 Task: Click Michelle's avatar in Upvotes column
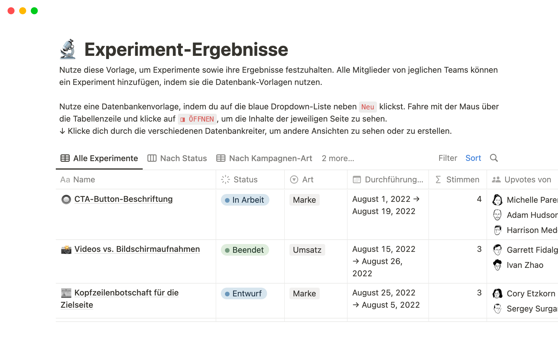coord(497,200)
